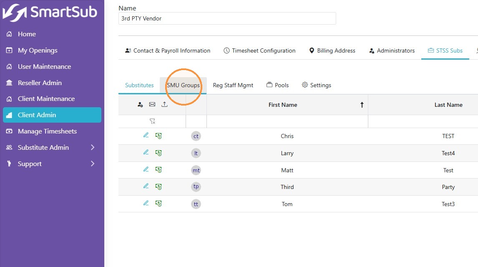Click the mt avatar badge

(x=196, y=170)
